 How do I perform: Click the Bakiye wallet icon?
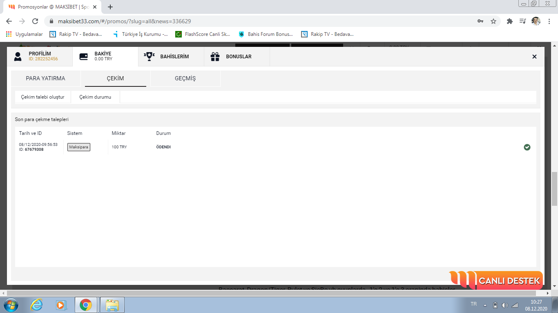tap(84, 57)
